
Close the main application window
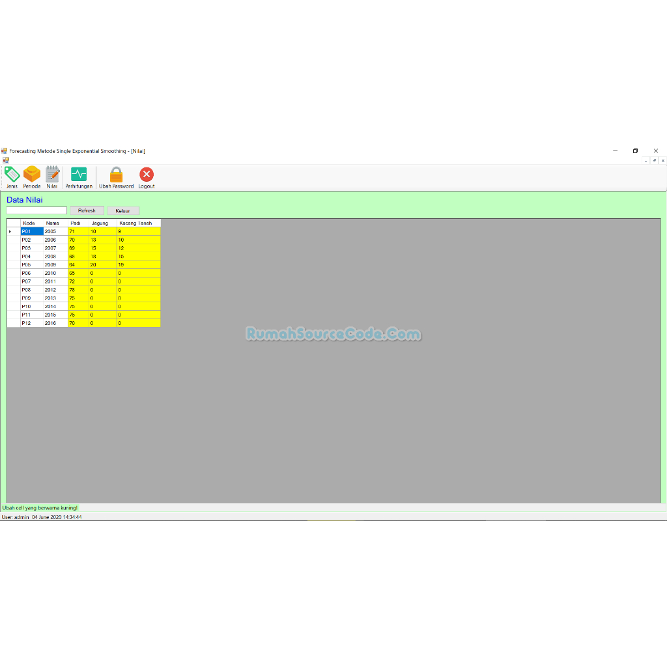[656, 151]
